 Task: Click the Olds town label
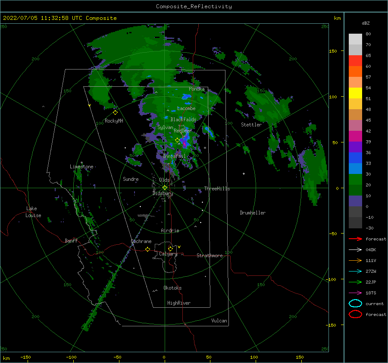pos(164,180)
